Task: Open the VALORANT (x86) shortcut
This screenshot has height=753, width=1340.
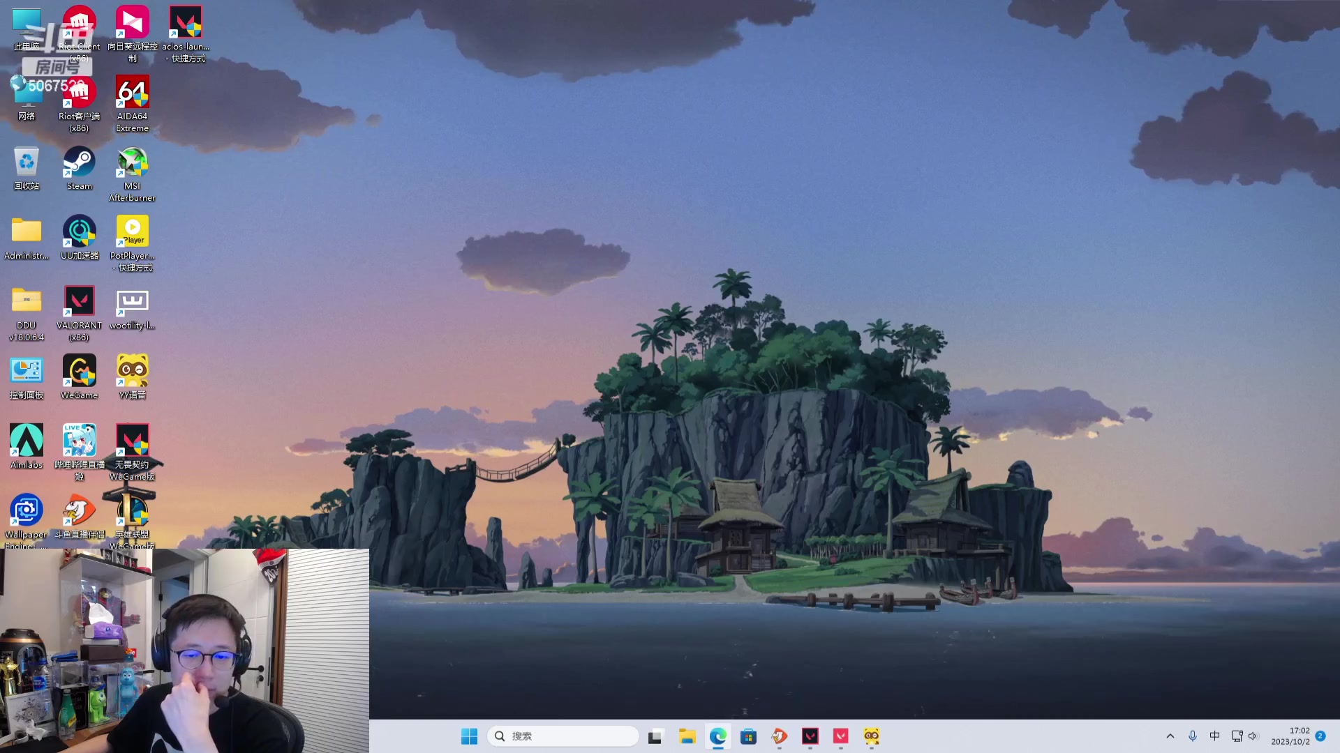Action: click(x=79, y=312)
